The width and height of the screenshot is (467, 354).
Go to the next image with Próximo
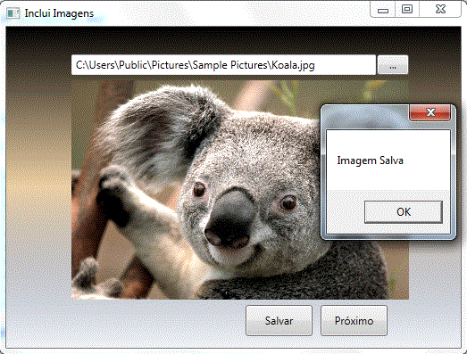[x=354, y=320]
